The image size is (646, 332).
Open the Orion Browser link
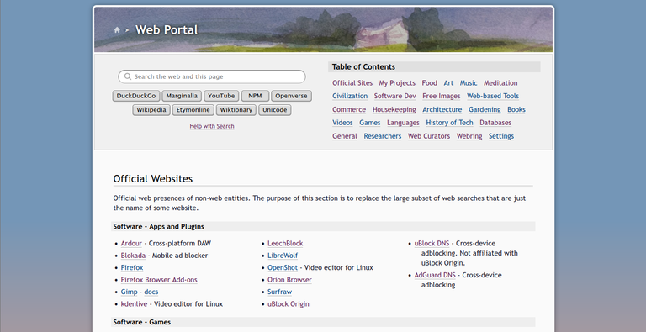point(289,280)
